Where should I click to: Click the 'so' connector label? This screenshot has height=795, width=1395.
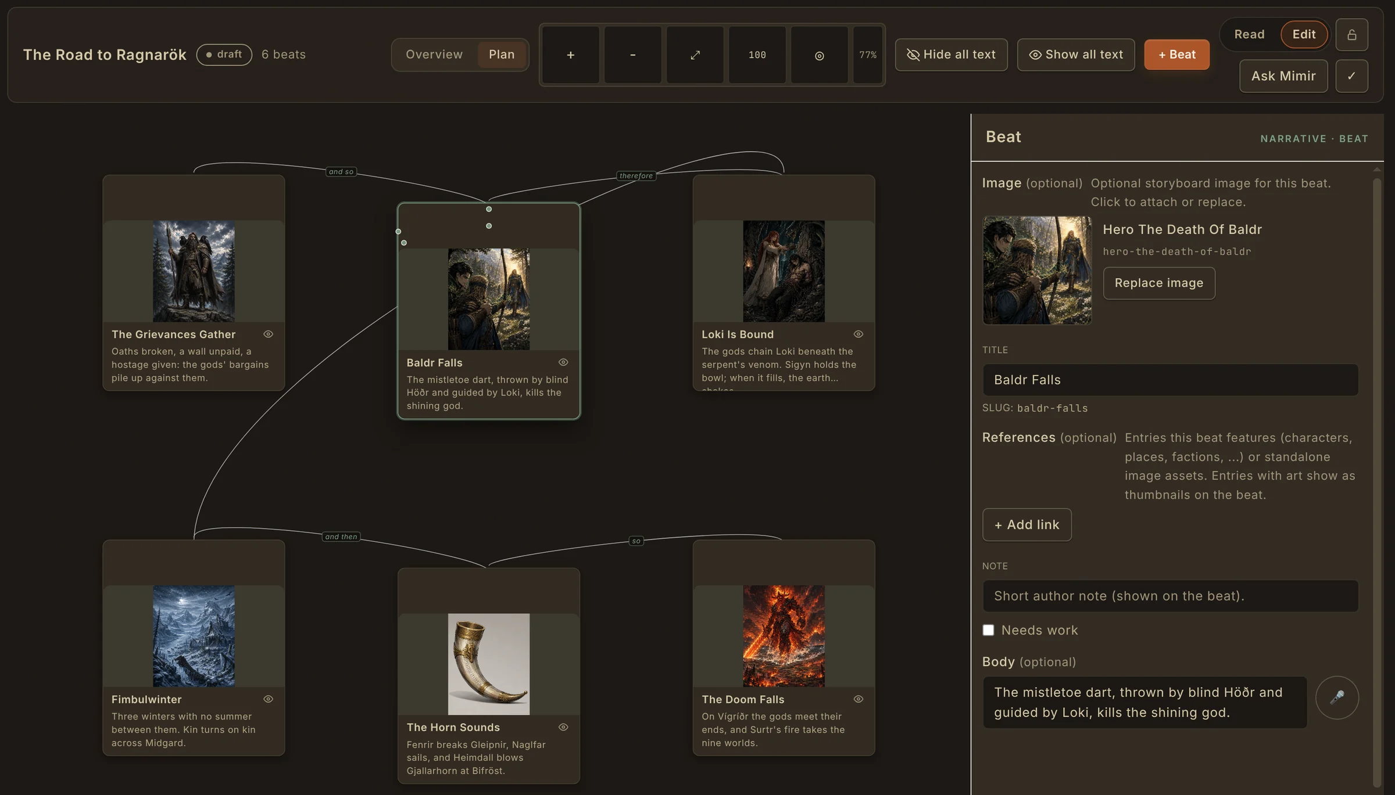636,541
